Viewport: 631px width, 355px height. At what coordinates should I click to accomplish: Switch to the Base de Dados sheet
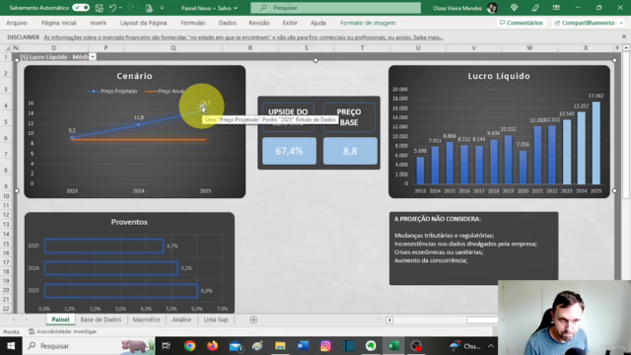point(101,319)
